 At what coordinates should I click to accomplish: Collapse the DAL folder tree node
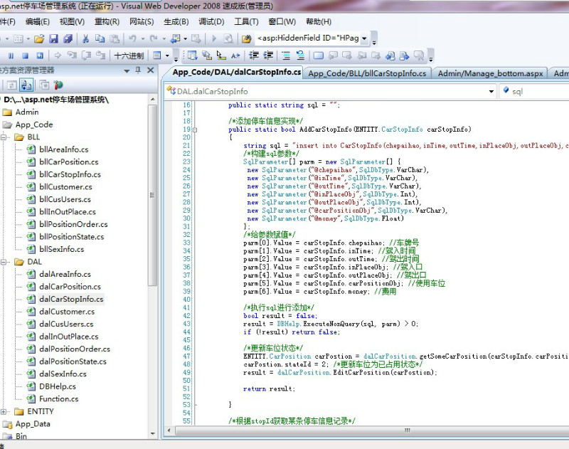coord(4,262)
